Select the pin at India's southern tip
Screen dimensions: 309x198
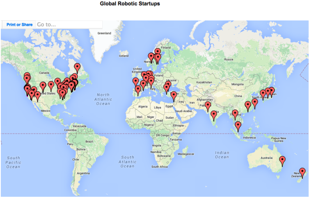[x=214, y=116]
